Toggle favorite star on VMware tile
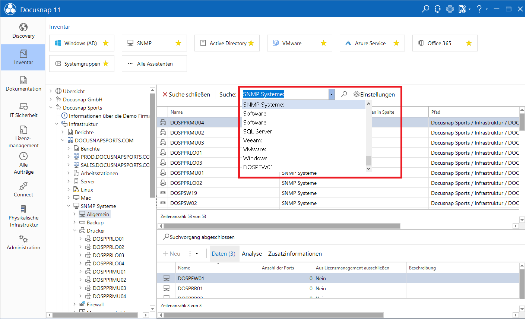Screen dimensions: 526x319 (324, 43)
